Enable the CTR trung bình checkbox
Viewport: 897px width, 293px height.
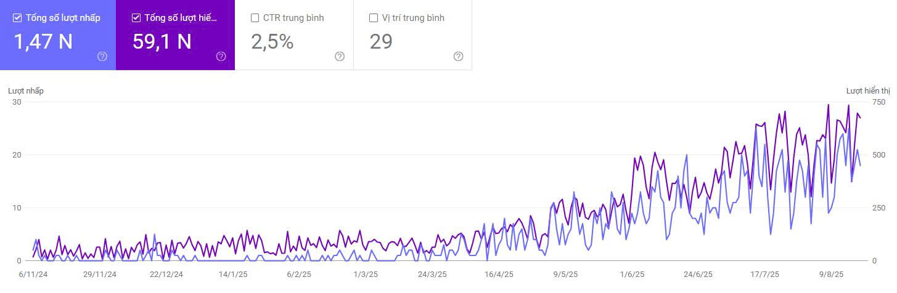click(x=255, y=18)
